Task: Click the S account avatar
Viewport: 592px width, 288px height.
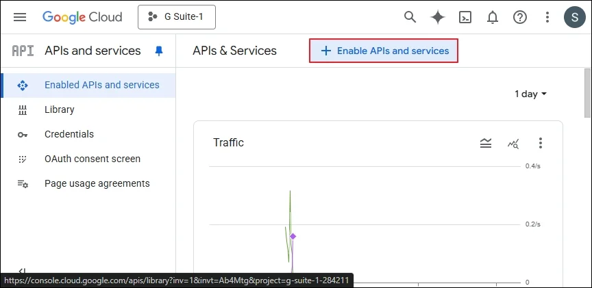Action: click(575, 17)
